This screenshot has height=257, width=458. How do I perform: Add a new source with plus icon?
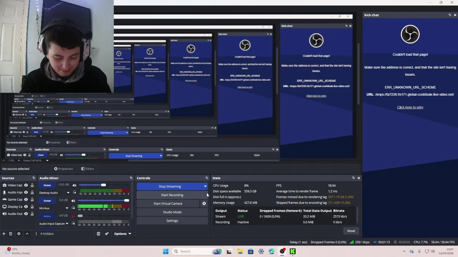(4, 234)
